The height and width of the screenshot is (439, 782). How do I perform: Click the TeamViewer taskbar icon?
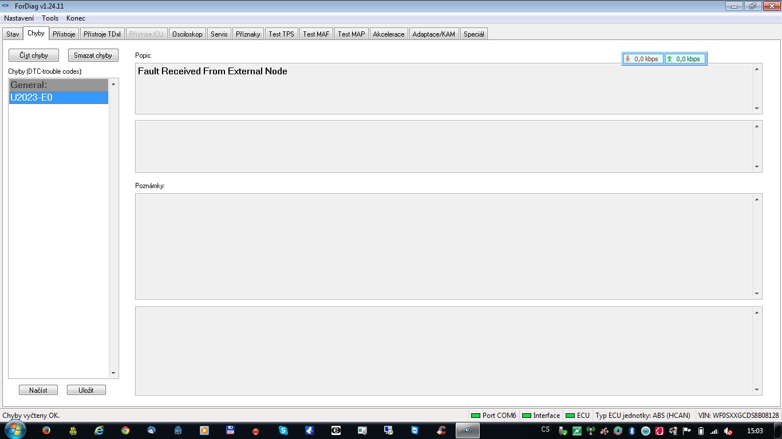point(415,430)
